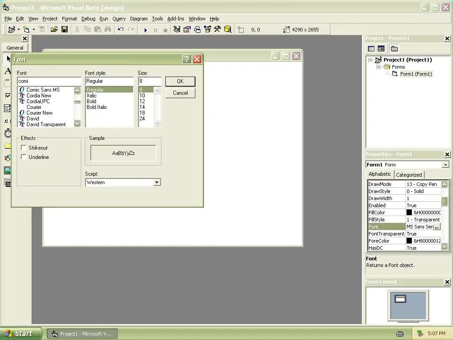Open the Form1 Form object dropdown
This screenshot has height=340, width=453.
pyautogui.click(x=445, y=165)
